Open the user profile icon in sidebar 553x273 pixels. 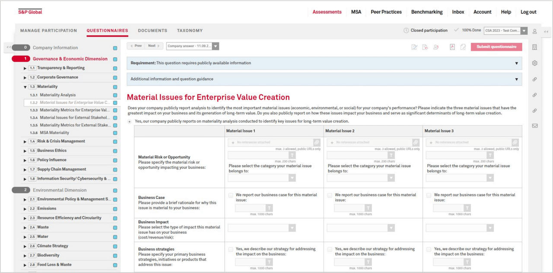[534, 31]
